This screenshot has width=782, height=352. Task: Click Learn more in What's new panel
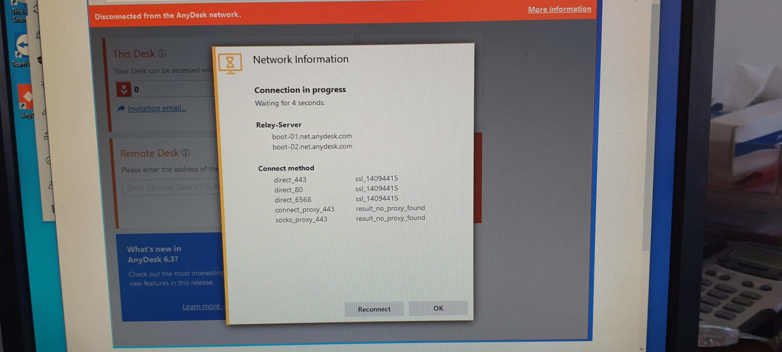point(201,306)
